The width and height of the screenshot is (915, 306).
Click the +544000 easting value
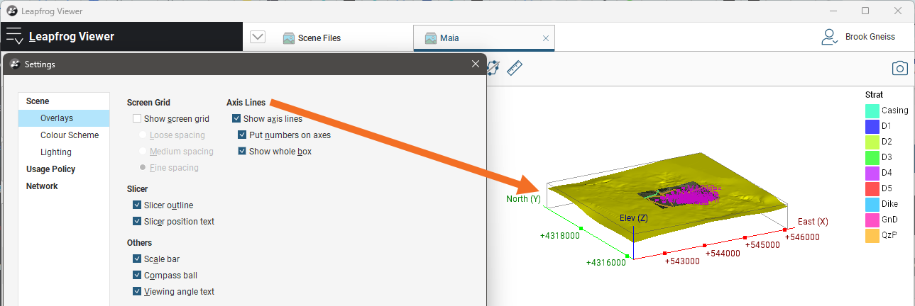[723, 253]
